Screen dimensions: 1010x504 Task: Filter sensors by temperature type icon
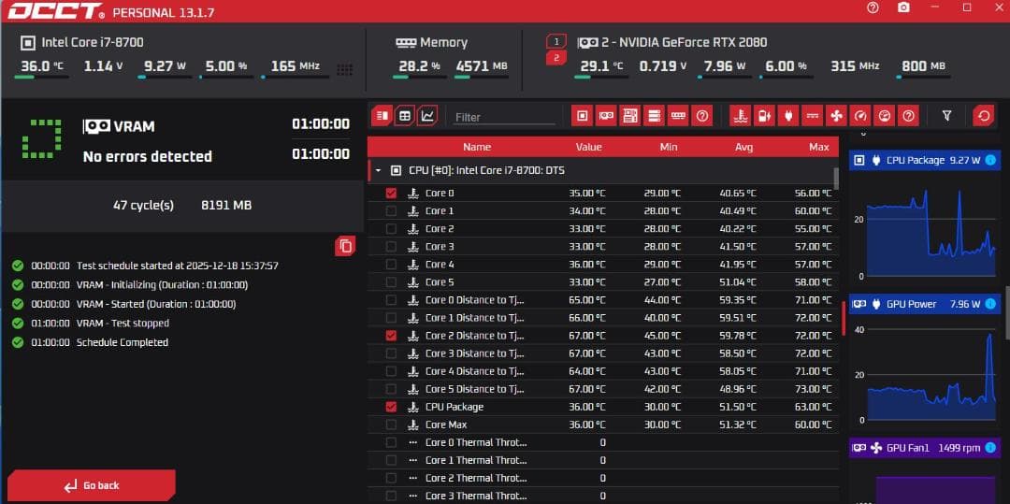(740, 116)
